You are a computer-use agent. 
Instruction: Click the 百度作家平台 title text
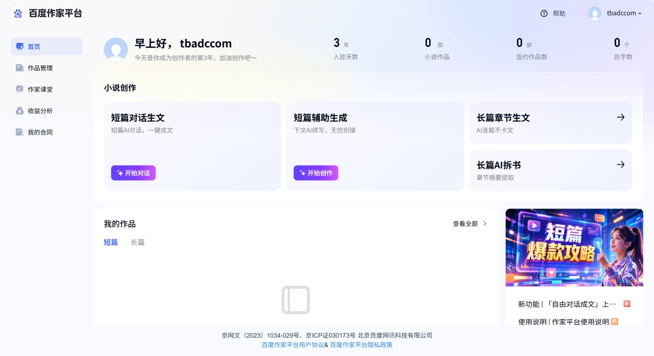[55, 13]
